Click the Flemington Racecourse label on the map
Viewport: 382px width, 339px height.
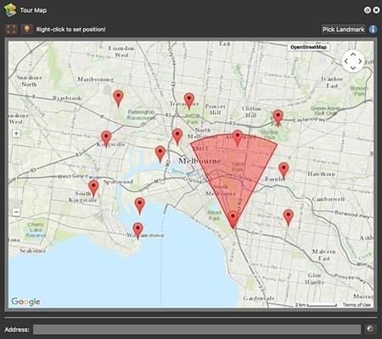tap(141, 114)
